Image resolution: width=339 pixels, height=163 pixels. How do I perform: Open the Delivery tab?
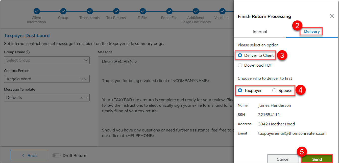[312, 32]
